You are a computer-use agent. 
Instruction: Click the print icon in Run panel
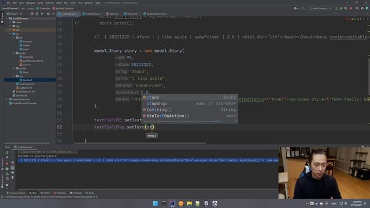[x=13, y=173]
